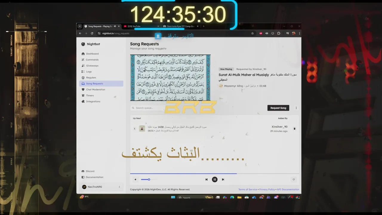Go to the Giveaways page
Screen dimensions: 382x215
click(x=101, y=66)
